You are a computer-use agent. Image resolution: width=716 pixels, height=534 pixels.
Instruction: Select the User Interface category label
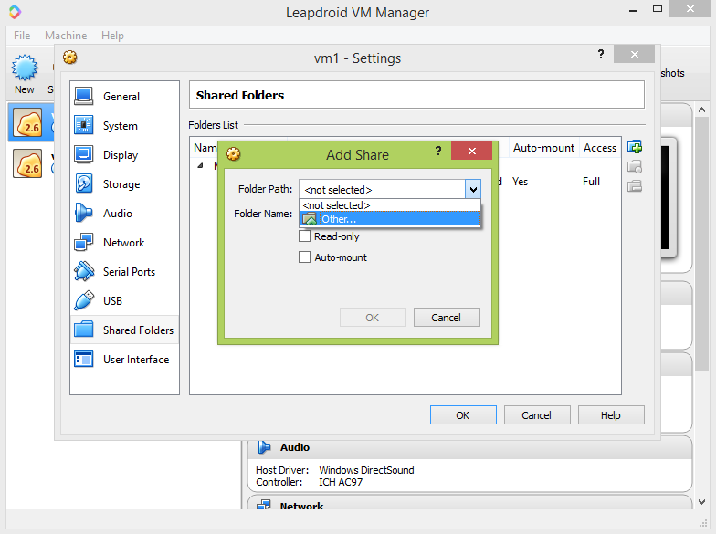[136, 360]
